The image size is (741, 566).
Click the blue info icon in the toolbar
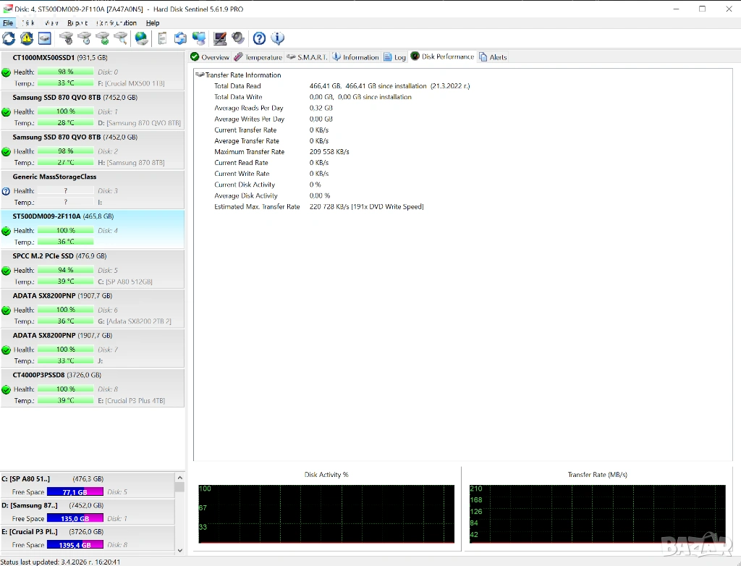(277, 38)
